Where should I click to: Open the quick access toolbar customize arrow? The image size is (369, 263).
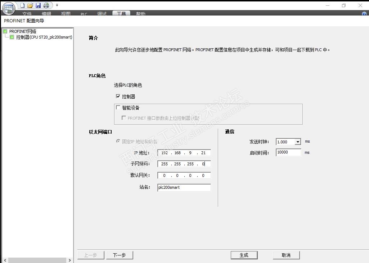tap(57, 5)
